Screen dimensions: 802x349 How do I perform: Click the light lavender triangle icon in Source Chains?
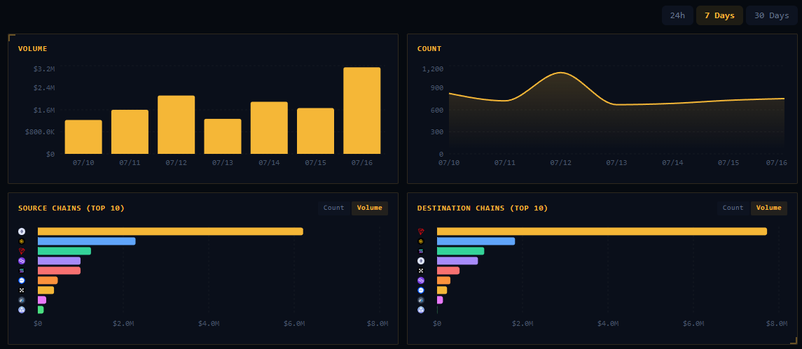[22, 310]
